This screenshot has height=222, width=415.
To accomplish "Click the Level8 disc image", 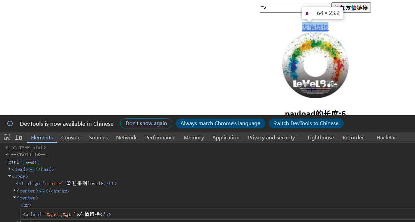I will (x=315, y=65).
